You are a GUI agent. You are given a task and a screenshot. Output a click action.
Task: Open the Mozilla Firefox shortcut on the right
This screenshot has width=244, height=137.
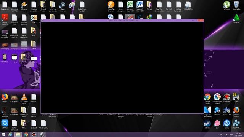click(x=236, y=112)
